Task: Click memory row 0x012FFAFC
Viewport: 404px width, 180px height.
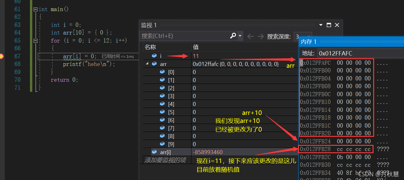Action: [344, 63]
